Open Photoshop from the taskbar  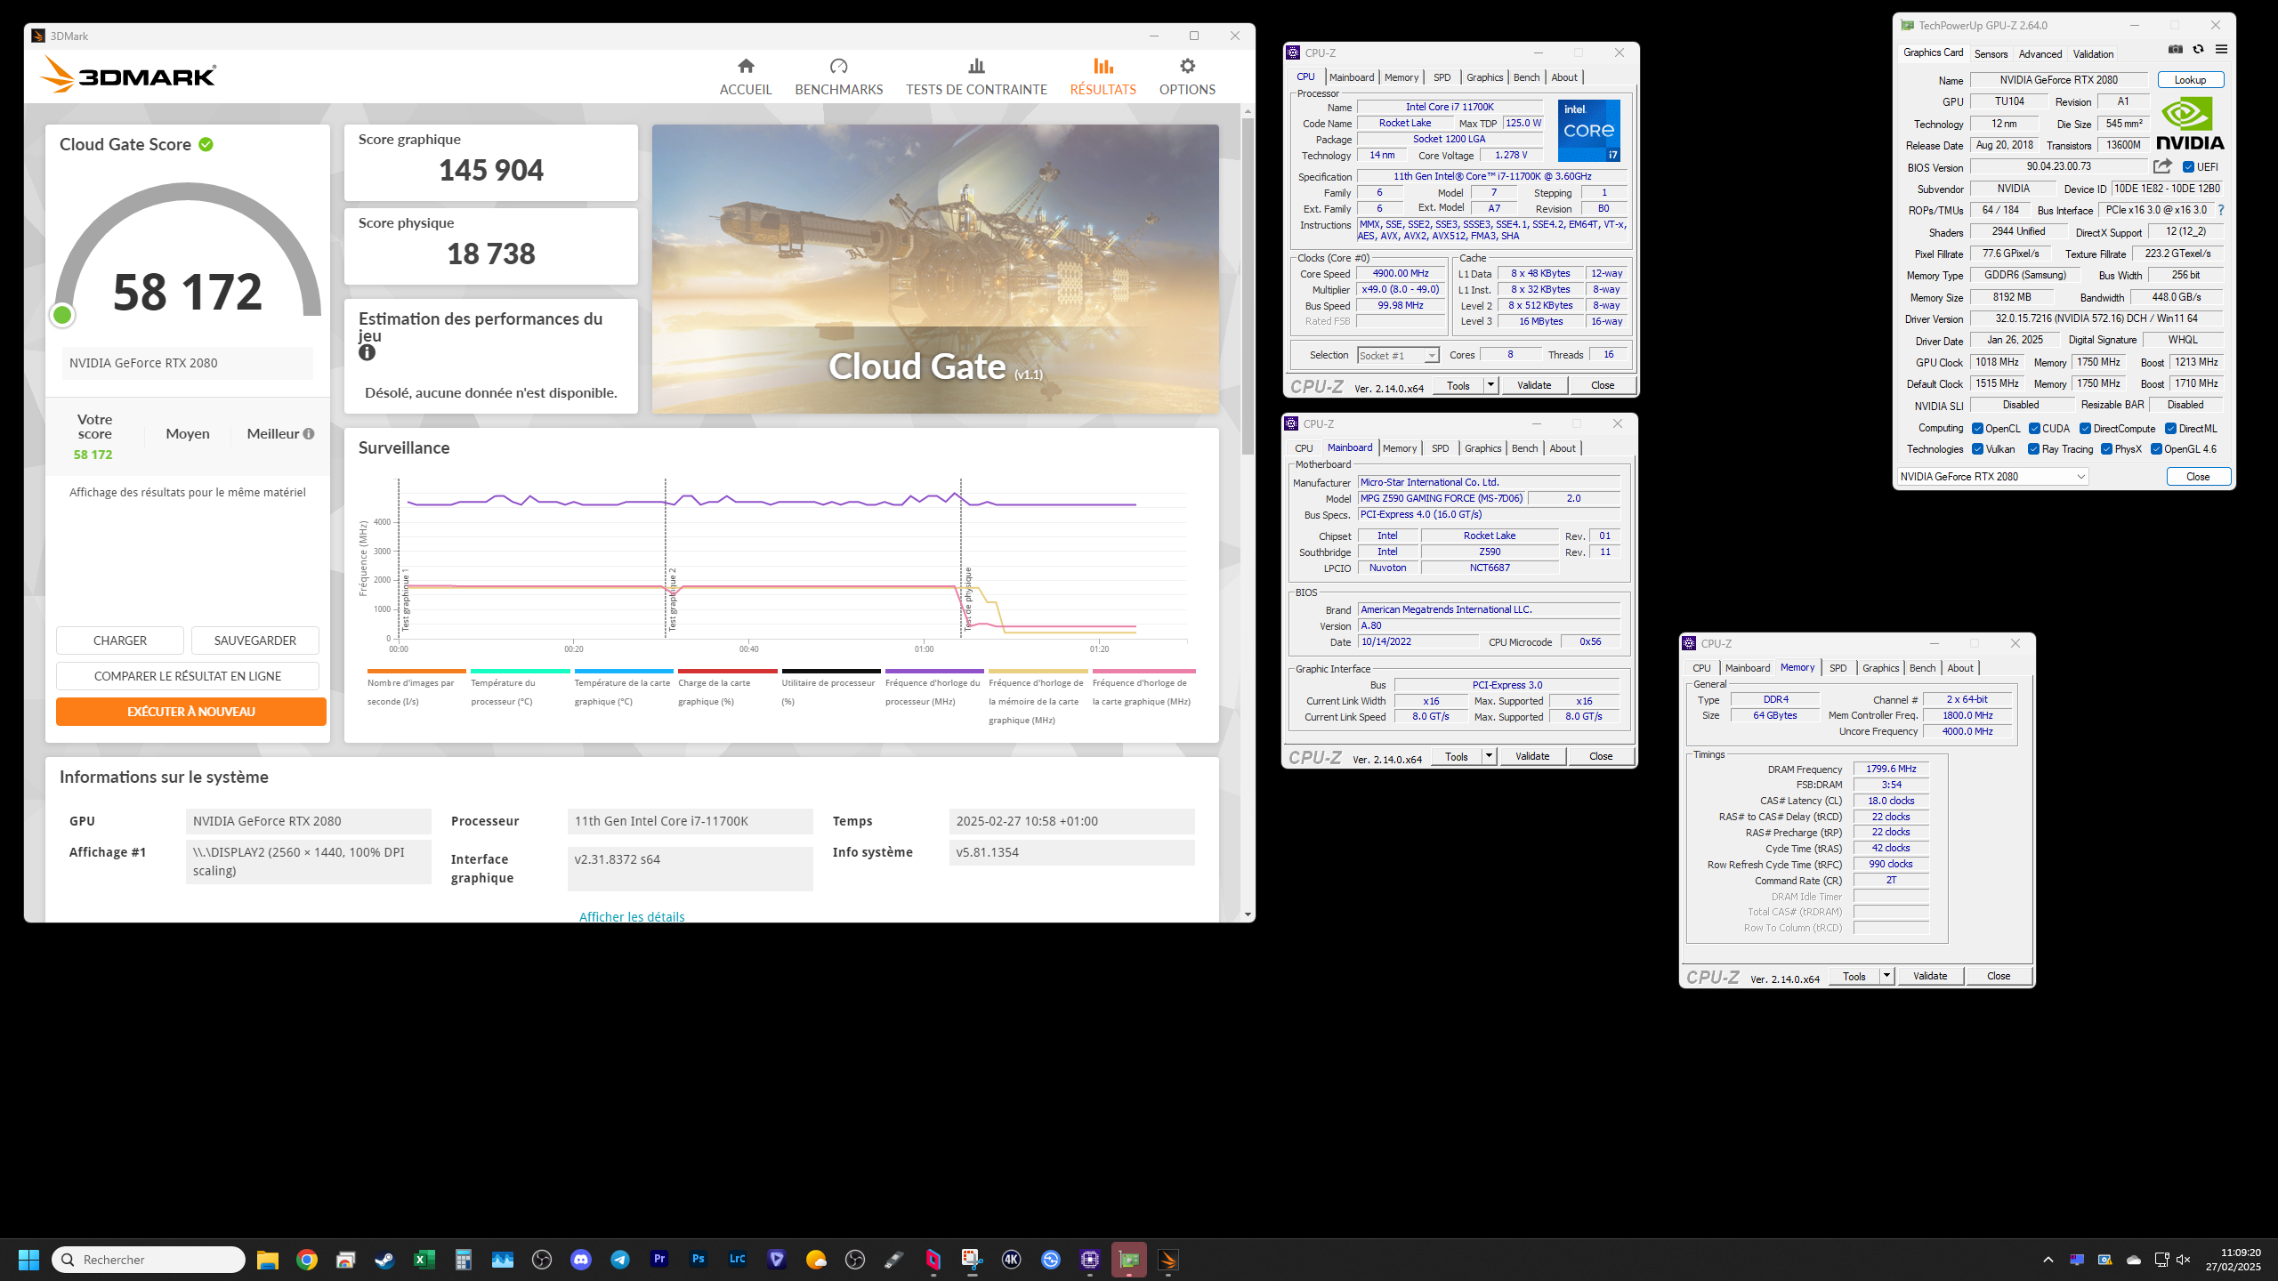pos(699,1260)
